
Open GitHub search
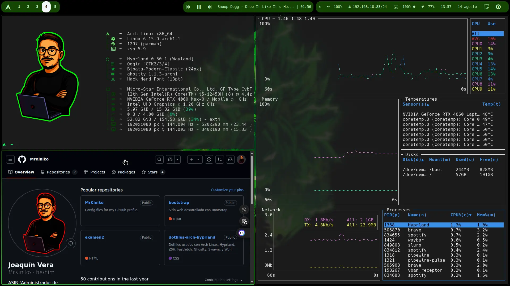coord(159,159)
